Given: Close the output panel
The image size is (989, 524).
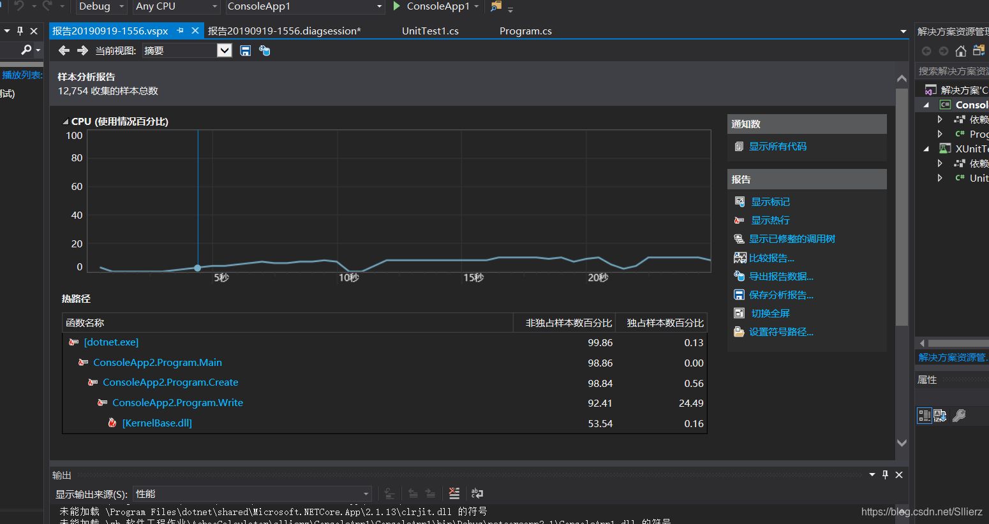Looking at the screenshot, I should pyautogui.click(x=899, y=475).
